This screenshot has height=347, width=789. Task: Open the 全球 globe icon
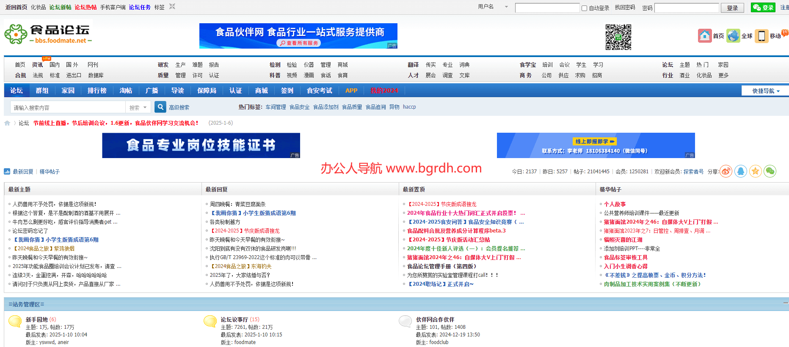point(734,36)
